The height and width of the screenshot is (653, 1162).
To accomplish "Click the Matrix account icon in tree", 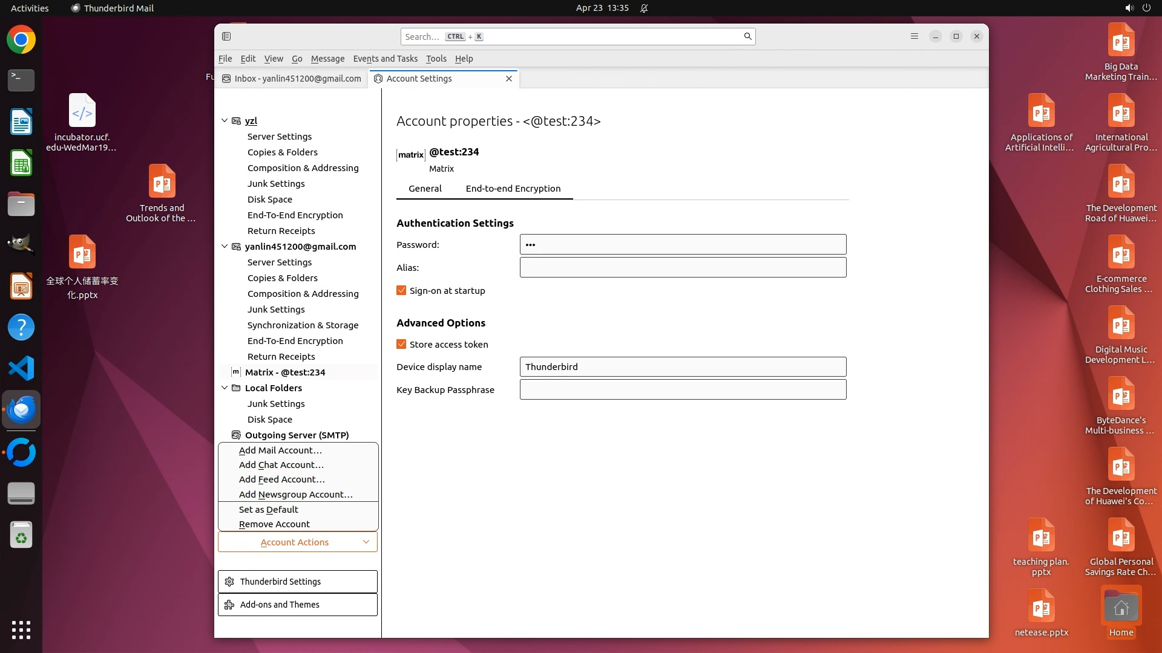I will [236, 372].
